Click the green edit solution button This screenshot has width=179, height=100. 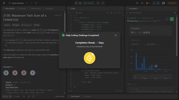point(172,19)
